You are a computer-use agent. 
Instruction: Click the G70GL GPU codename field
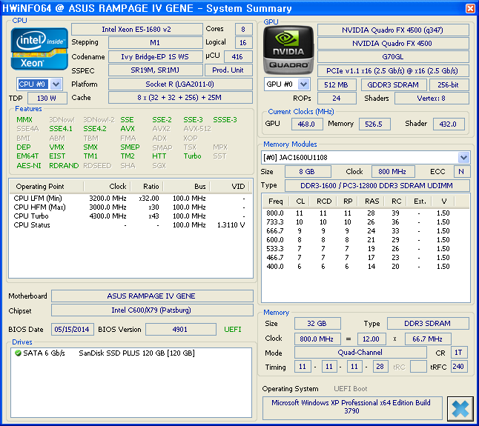click(393, 57)
